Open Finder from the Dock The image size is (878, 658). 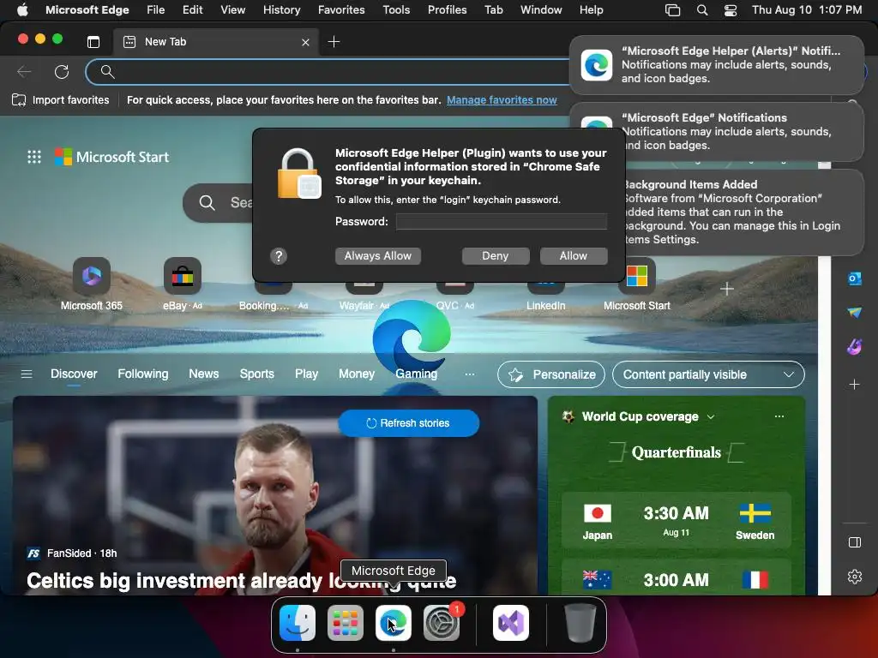click(298, 623)
